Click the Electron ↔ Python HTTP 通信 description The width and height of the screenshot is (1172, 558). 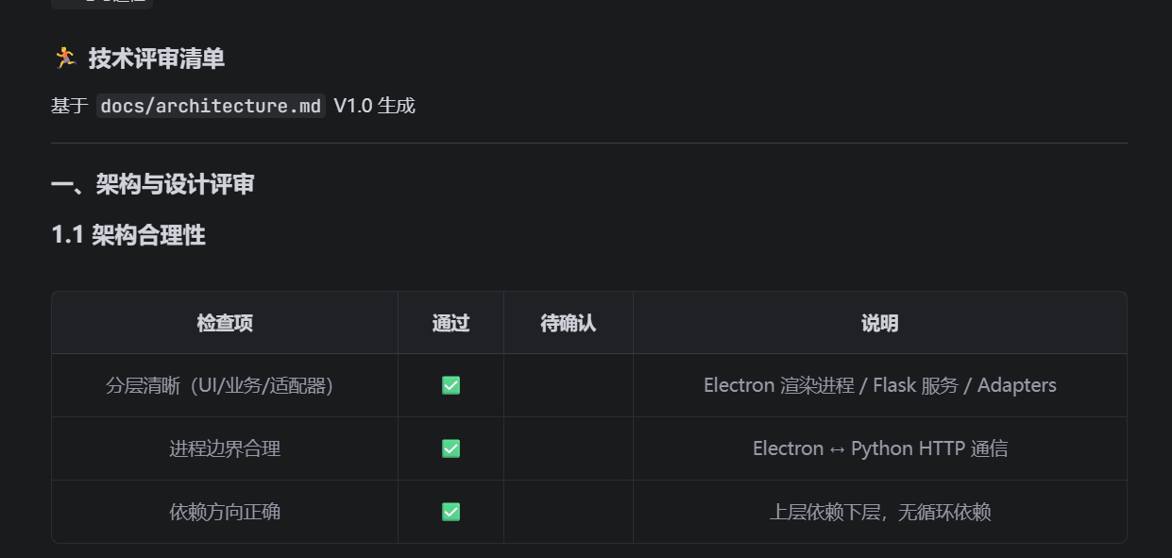pos(879,448)
